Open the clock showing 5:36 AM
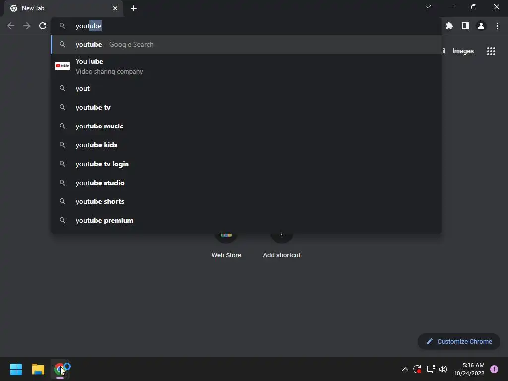This screenshot has height=381, width=508. coord(469,369)
